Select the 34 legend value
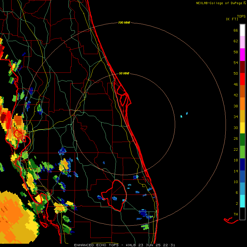The width and height of the screenshot is (247, 247). coord(236,117)
